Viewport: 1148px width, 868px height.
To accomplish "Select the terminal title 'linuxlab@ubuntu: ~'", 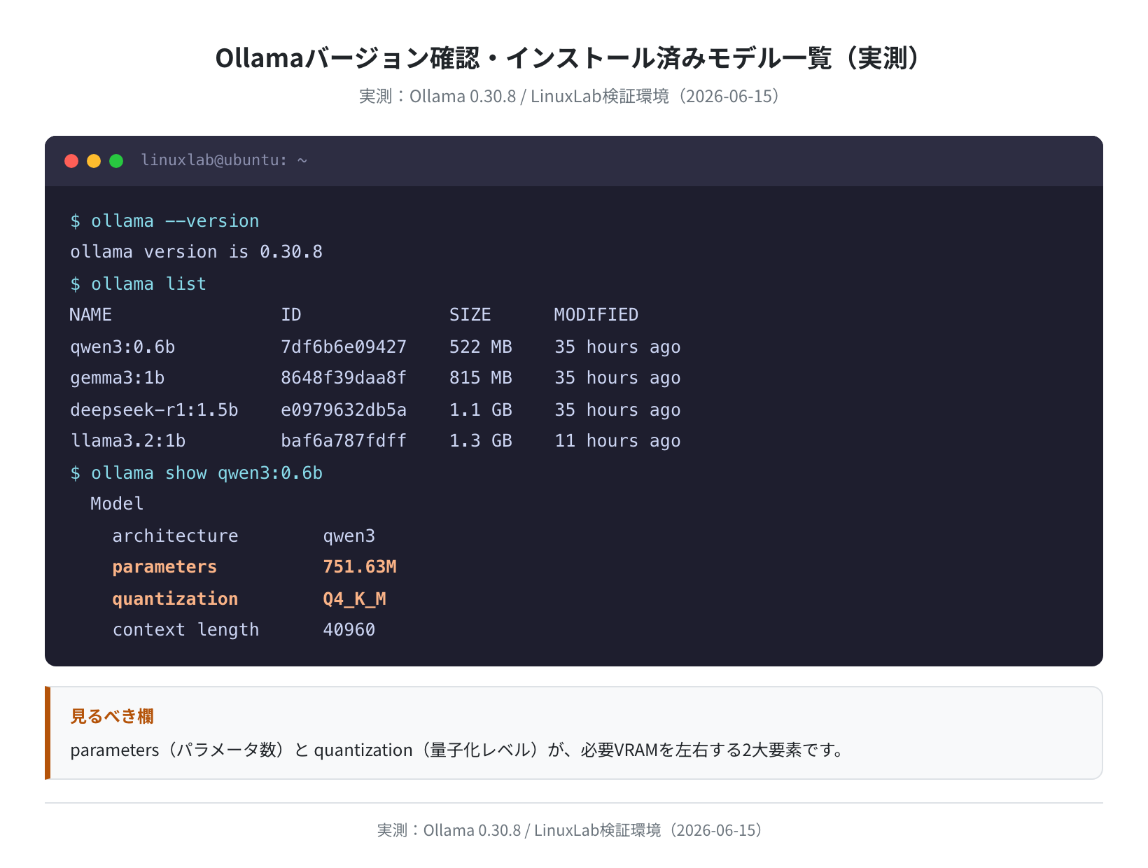I will coord(224,160).
